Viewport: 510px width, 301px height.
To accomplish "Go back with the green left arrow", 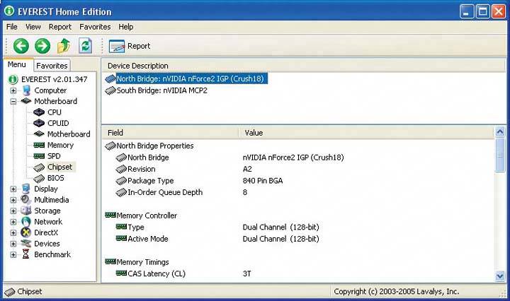I will (x=21, y=46).
